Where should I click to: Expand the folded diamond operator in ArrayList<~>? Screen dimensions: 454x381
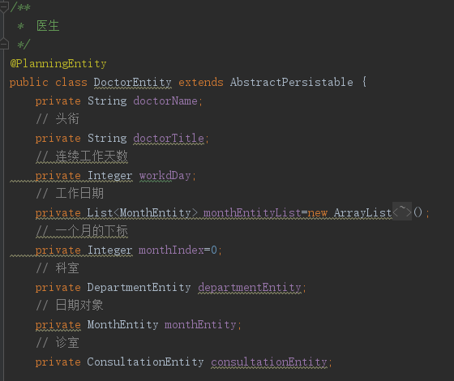coord(402,212)
